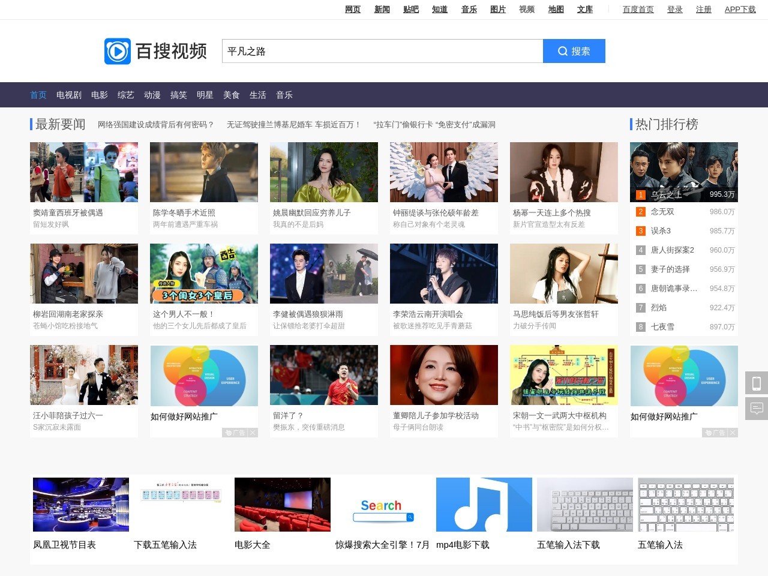Close the 如何做好网站推广 ad beside 汪小菲 video

[253, 433]
